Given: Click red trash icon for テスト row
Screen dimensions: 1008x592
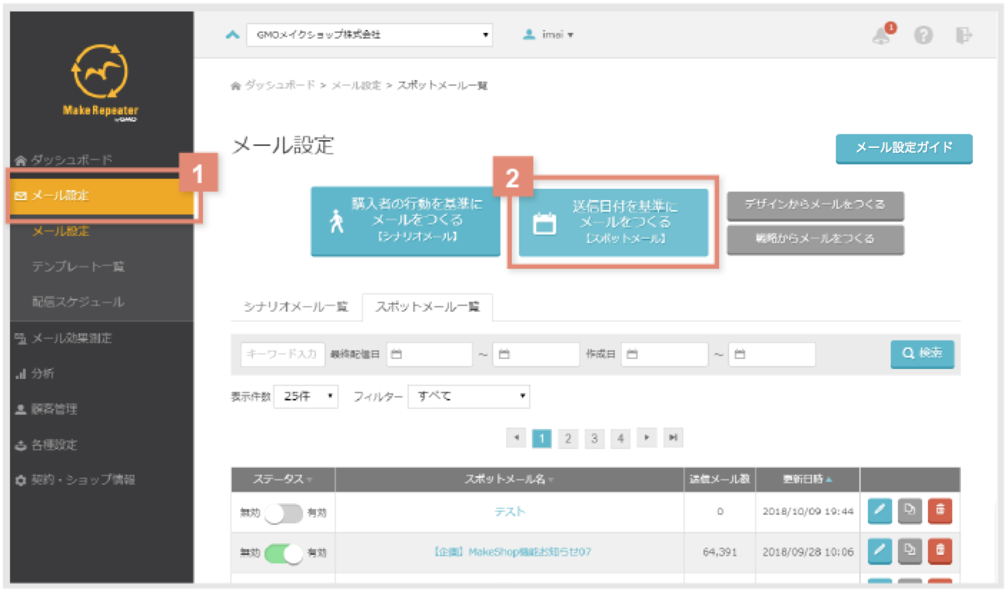Looking at the screenshot, I should 940,510.
